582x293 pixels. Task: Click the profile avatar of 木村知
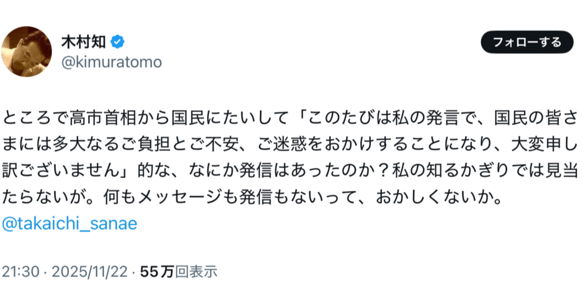coord(27,52)
